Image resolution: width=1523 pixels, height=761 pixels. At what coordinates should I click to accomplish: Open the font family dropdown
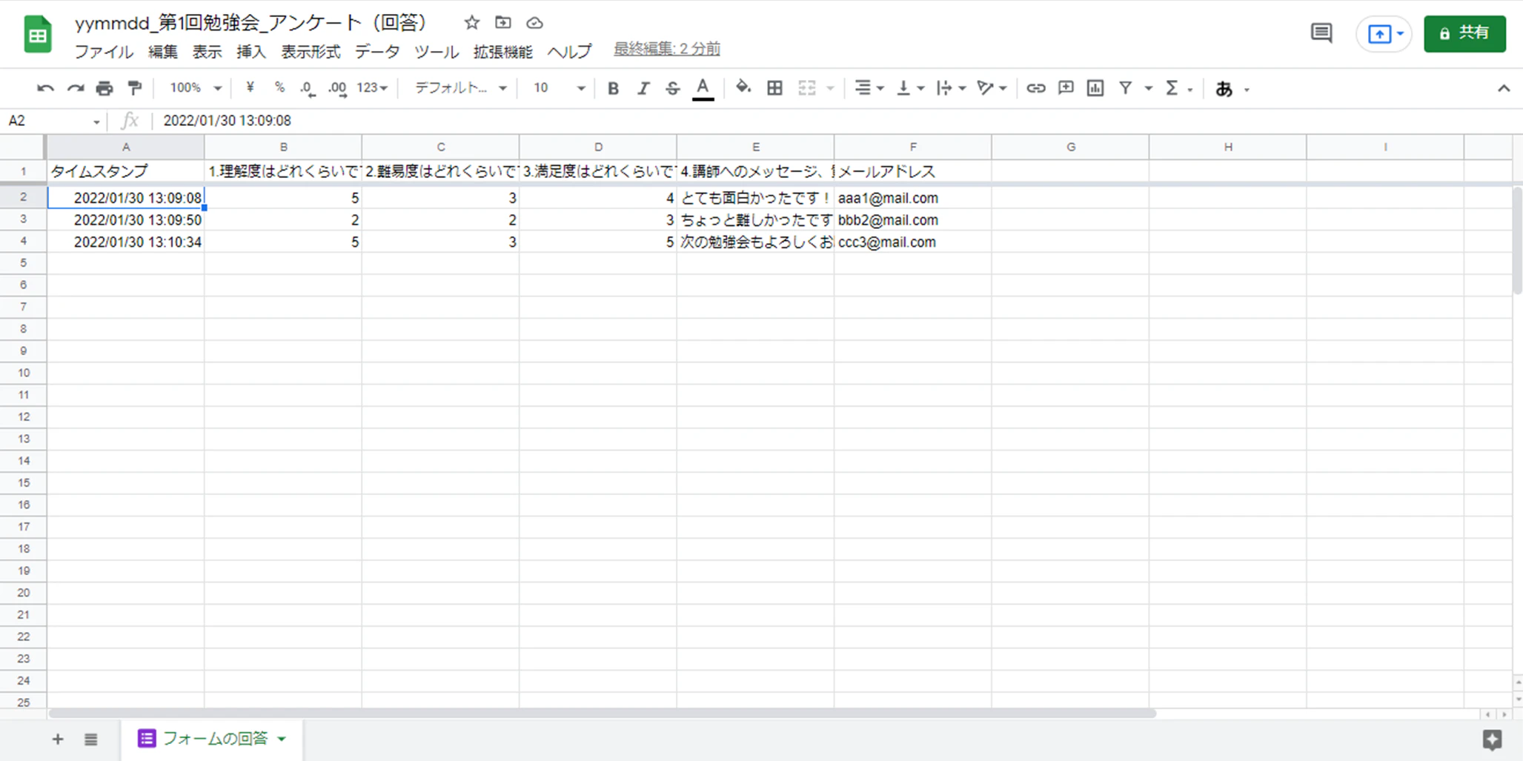(x=460, y=88)
